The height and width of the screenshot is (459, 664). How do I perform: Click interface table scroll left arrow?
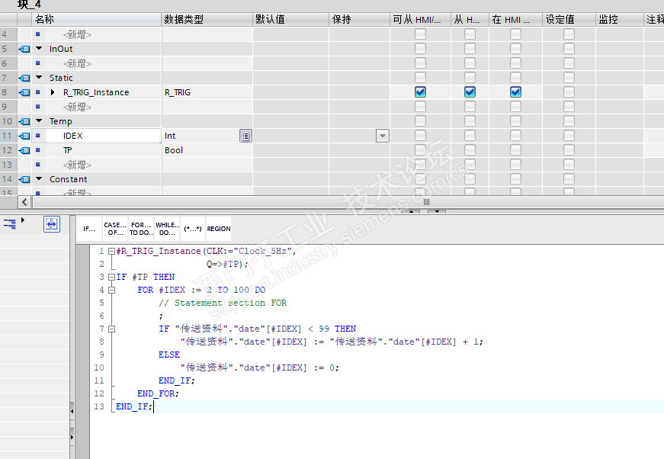[x=24, y=202]
